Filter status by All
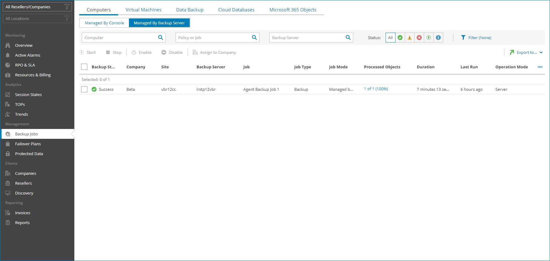This screenshot has width=550, height=261. click(391, 38)
